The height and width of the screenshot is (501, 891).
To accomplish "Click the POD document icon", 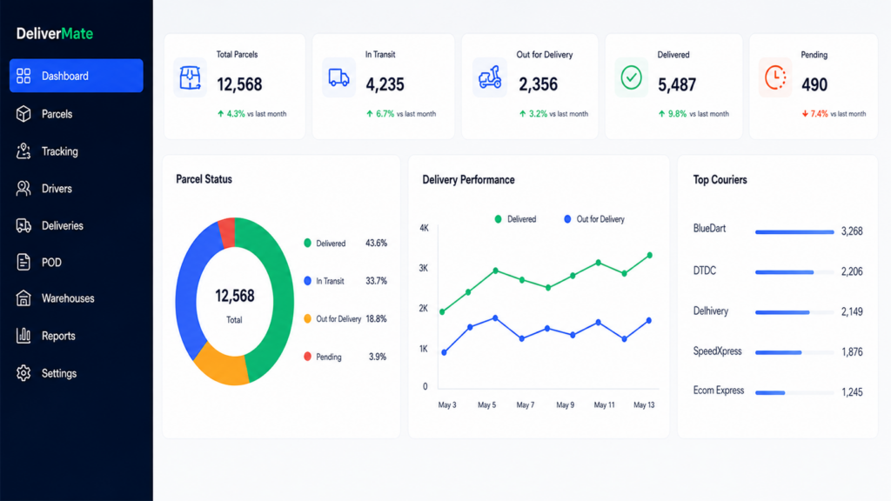I will [23, 262].
